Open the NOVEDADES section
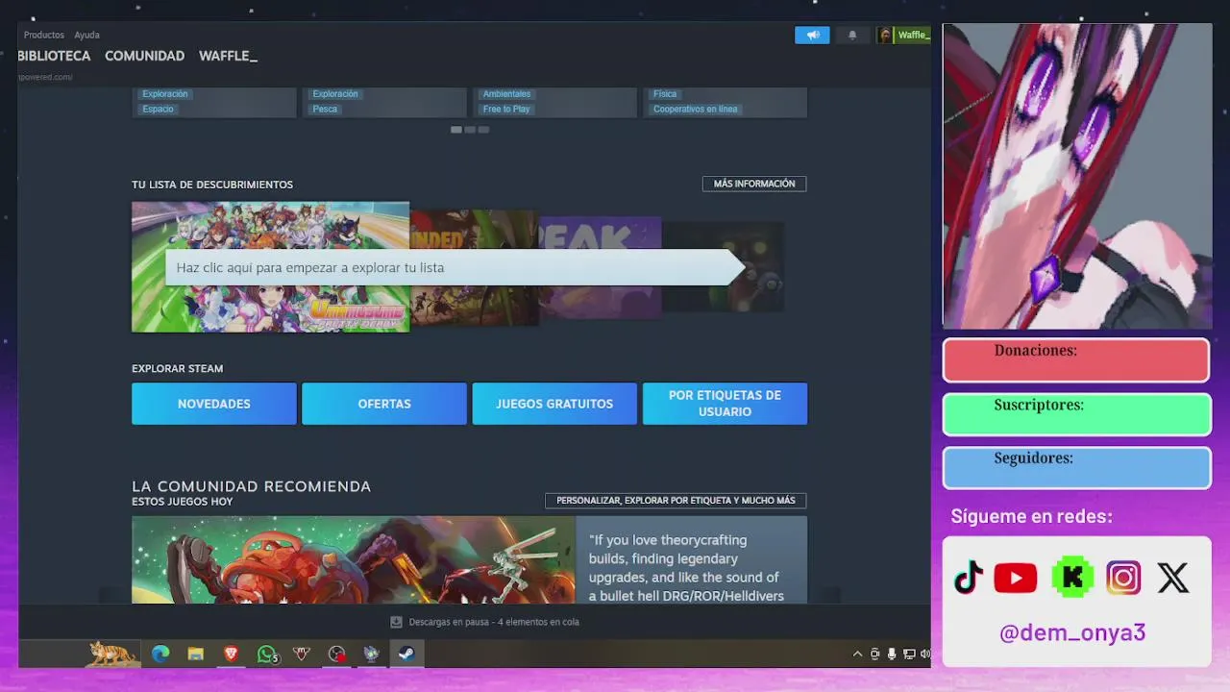The width and height of the screenshot is (1230, 692). 214,404
